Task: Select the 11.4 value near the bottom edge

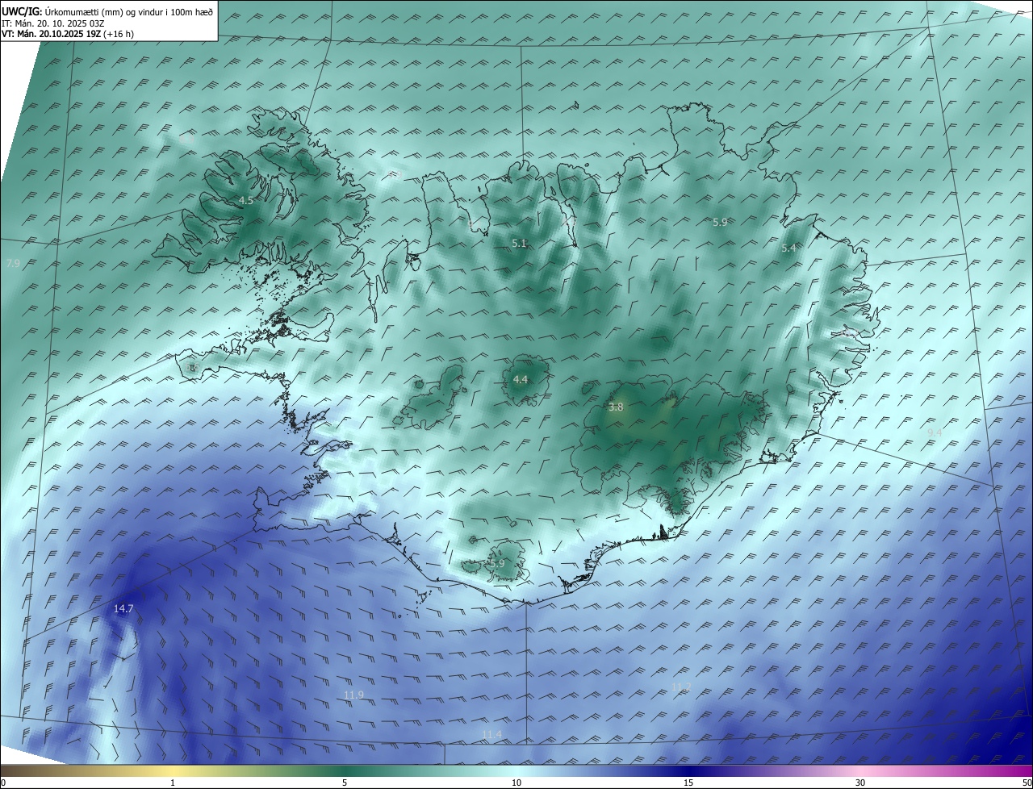Action: pos(491,733)
